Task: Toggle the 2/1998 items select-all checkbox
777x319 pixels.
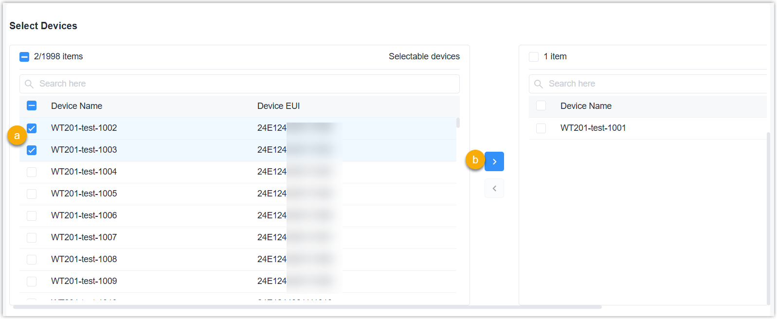Action: [x=24, y=57]
